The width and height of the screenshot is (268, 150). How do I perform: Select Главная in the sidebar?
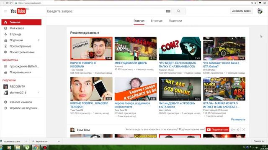click(x=21, y=22)
